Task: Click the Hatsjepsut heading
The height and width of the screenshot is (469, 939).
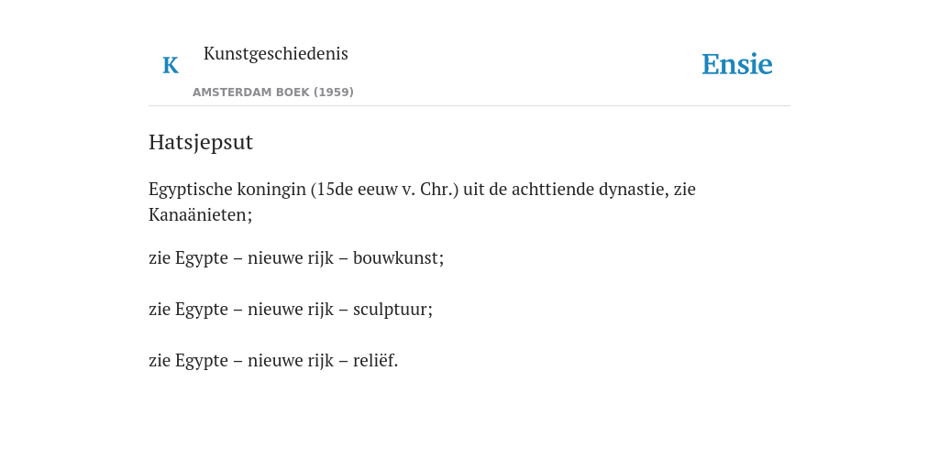Action: (x=201, y=142)
